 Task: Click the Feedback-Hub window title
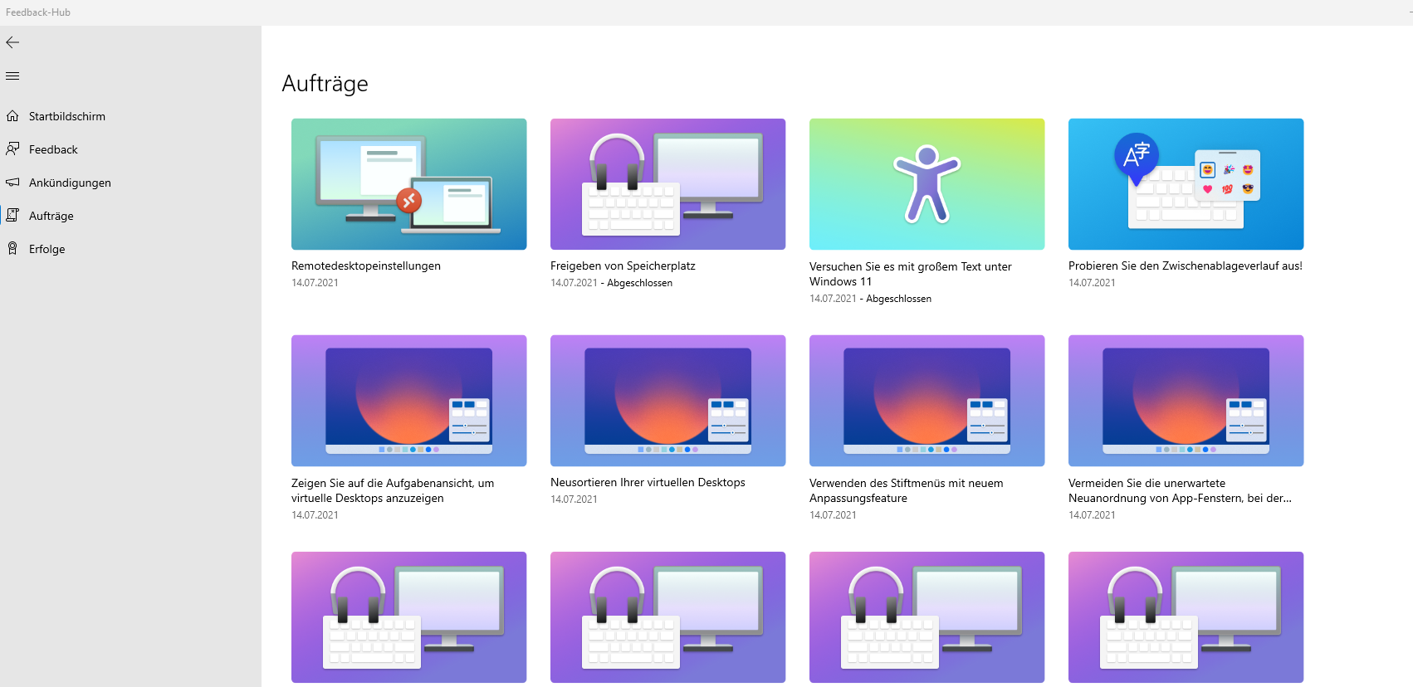click(x=38, y=12)
